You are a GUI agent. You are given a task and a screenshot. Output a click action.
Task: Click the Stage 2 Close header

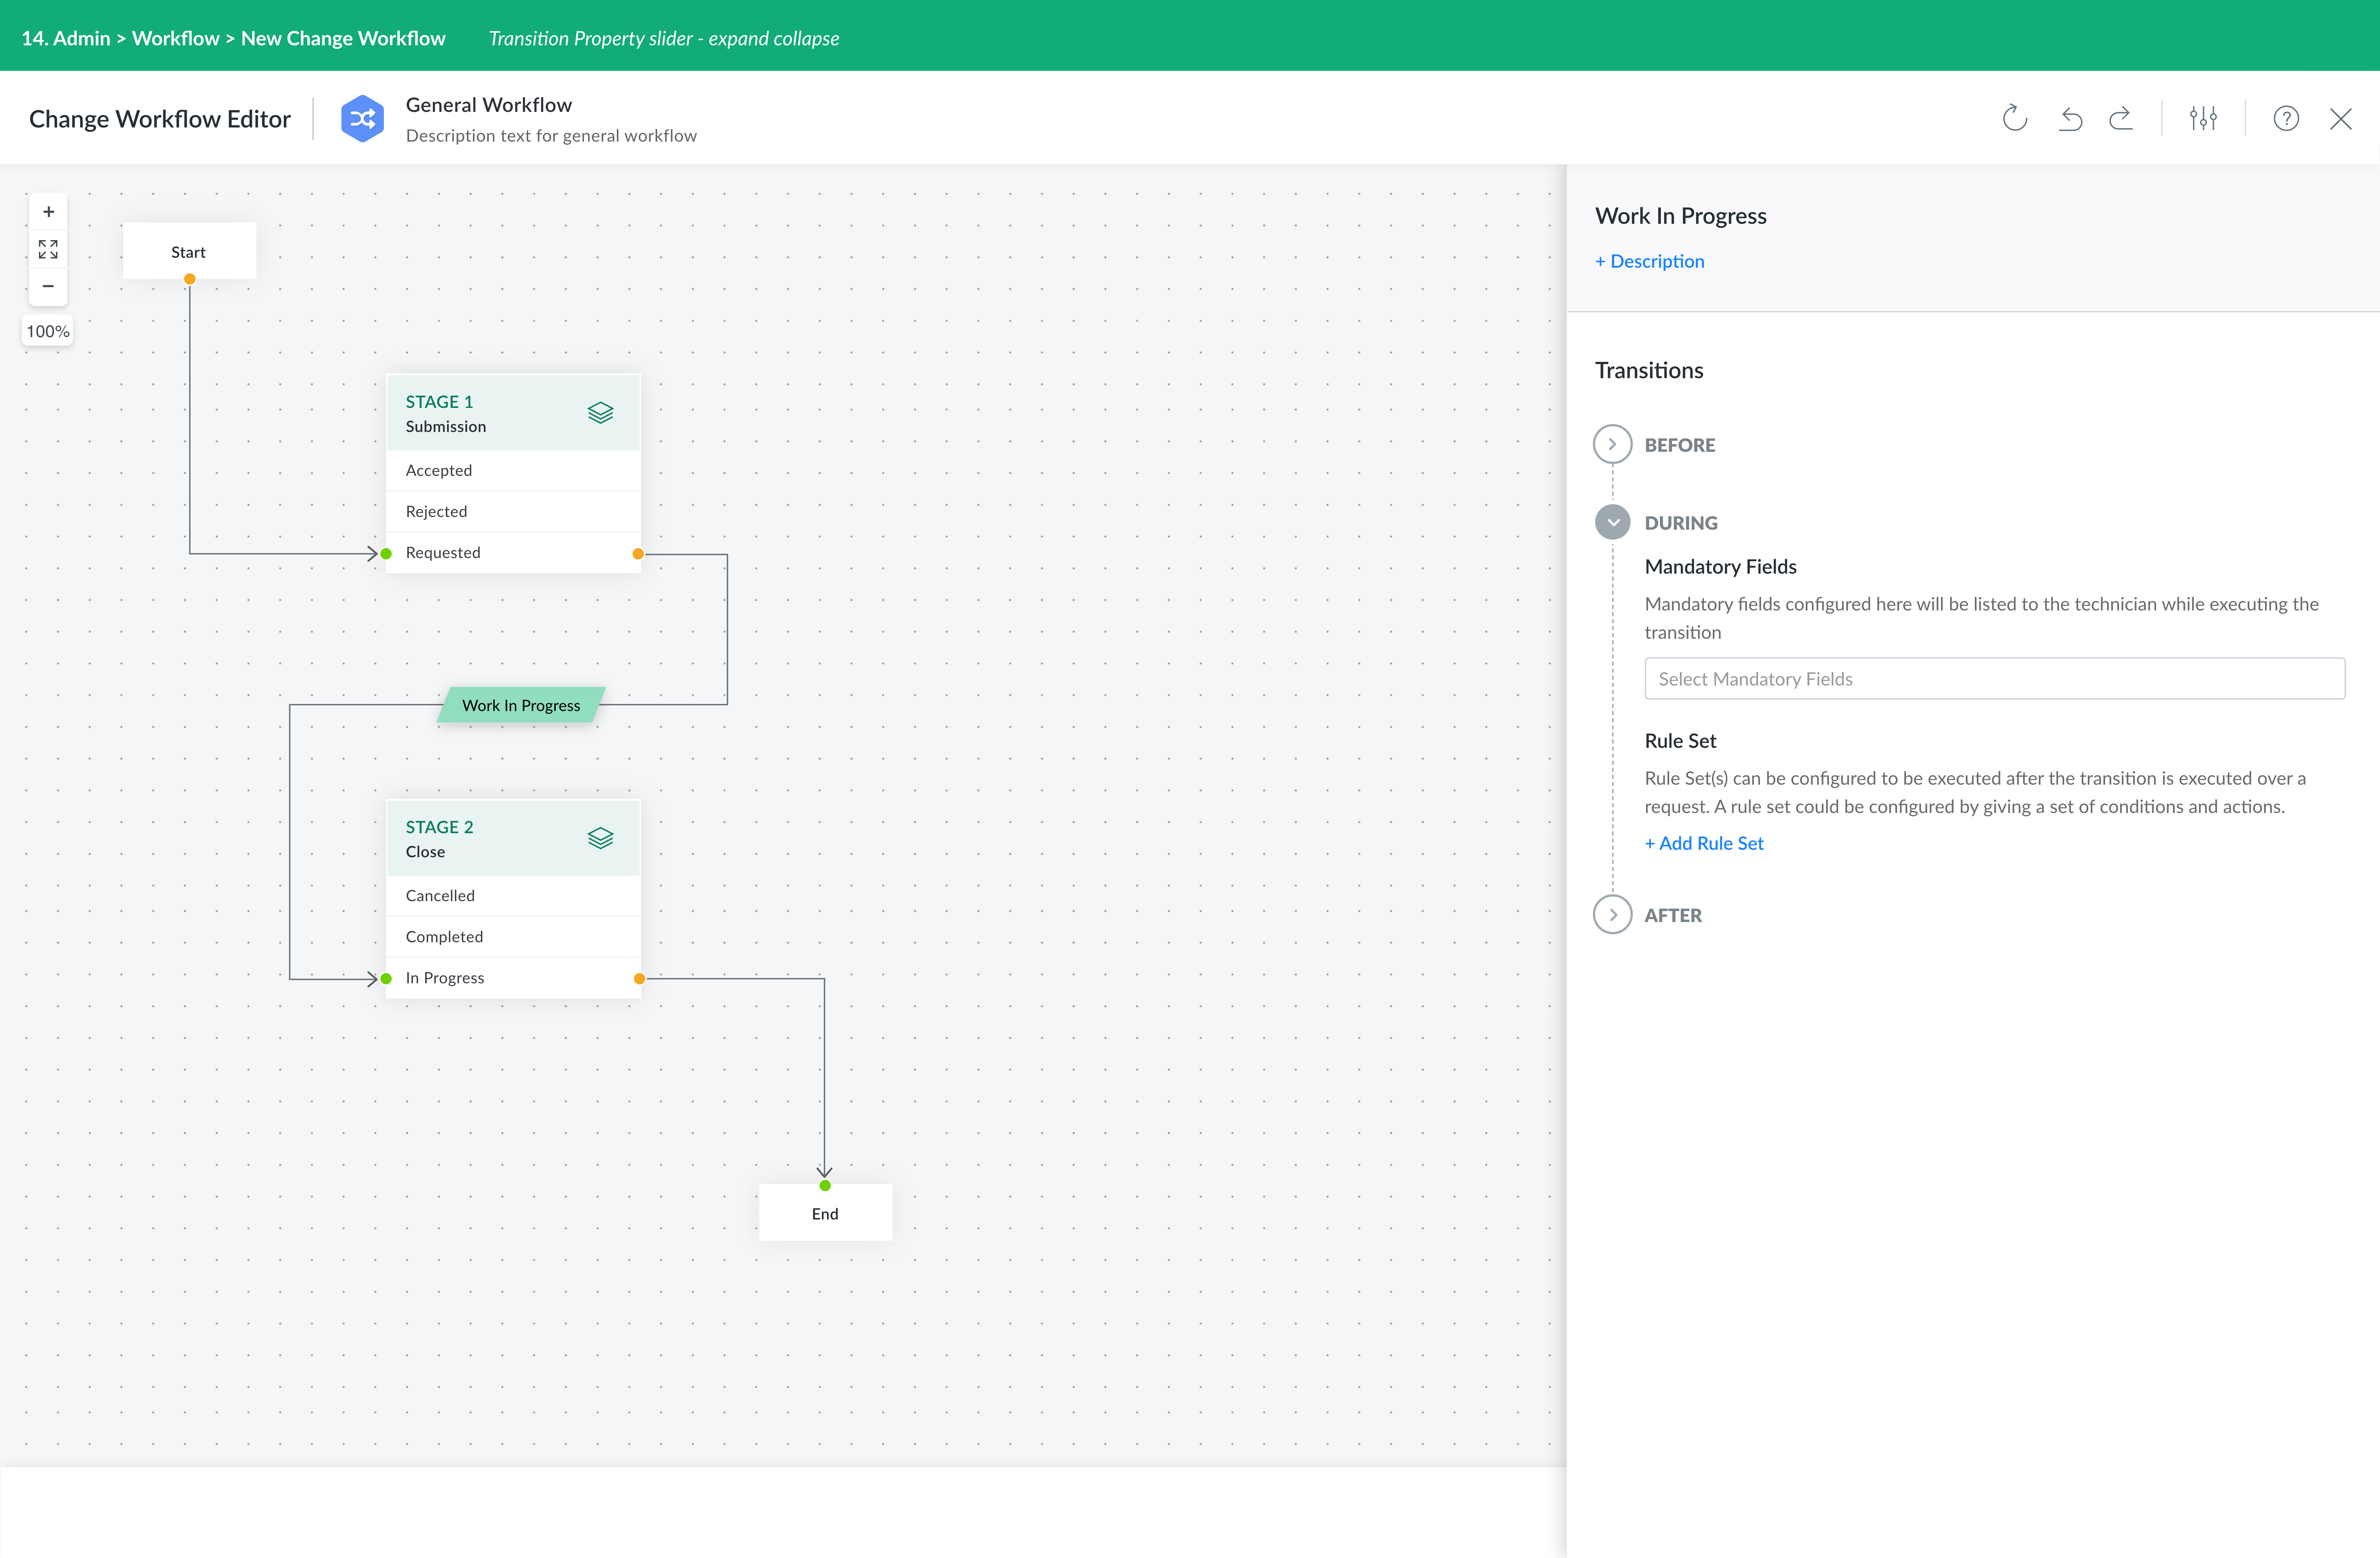513,838
